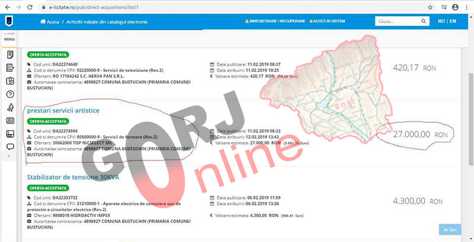Go back with the browser back arrow

(8, 7)
